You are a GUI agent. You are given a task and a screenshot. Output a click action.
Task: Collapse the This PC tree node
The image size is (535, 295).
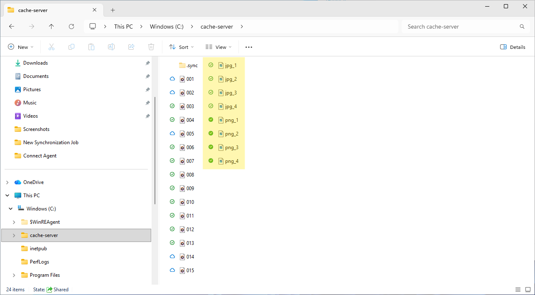[x=7, y=196]
